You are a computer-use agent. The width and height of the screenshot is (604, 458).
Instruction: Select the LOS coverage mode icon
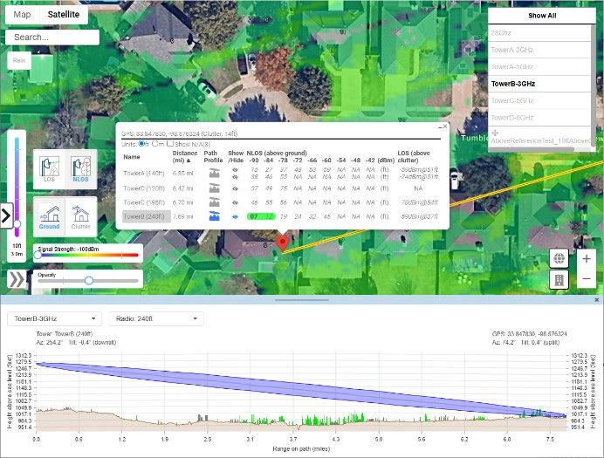tap(49, 167)
